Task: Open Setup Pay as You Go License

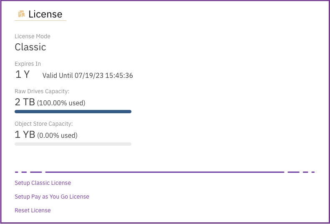Action: pyautogui.click(x=52, y=197)
